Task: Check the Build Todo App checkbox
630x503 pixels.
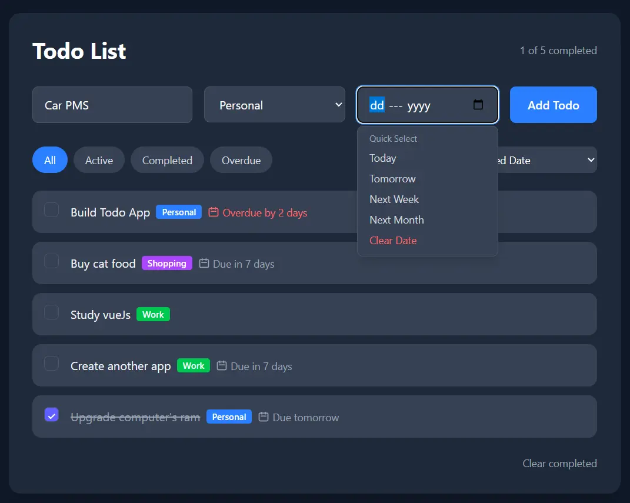Action: (51, 209)
